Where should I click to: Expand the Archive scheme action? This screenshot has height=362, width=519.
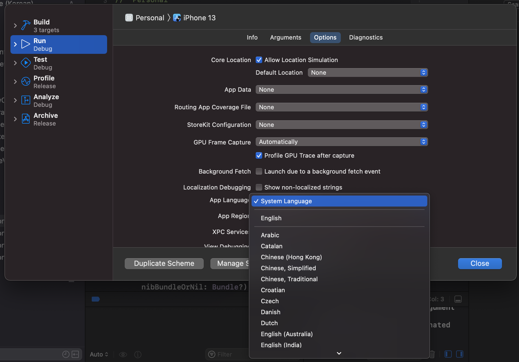15,119
